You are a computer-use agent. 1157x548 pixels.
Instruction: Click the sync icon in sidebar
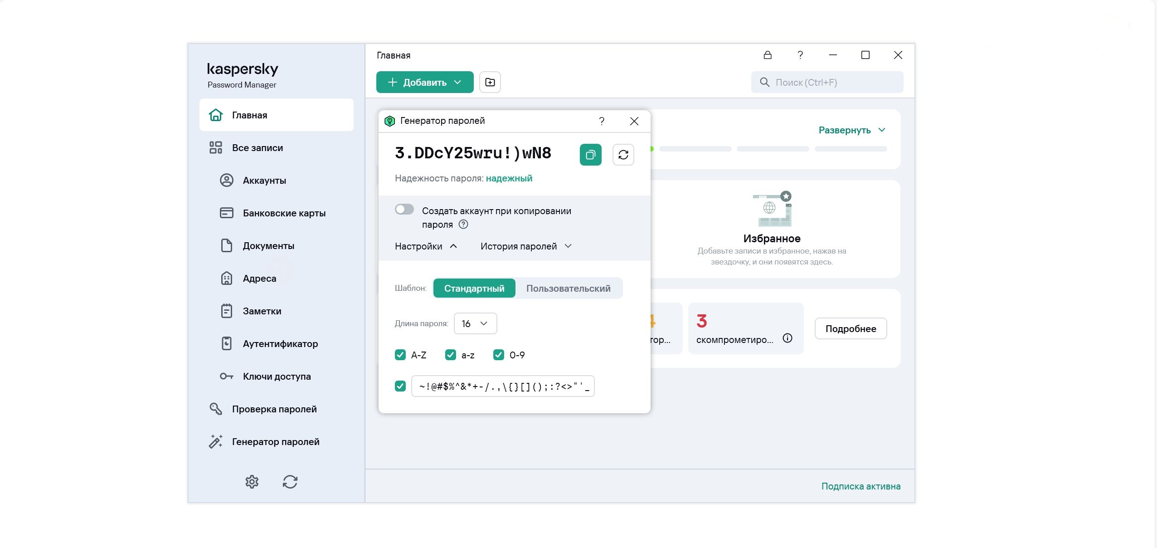tap(290, 482)
